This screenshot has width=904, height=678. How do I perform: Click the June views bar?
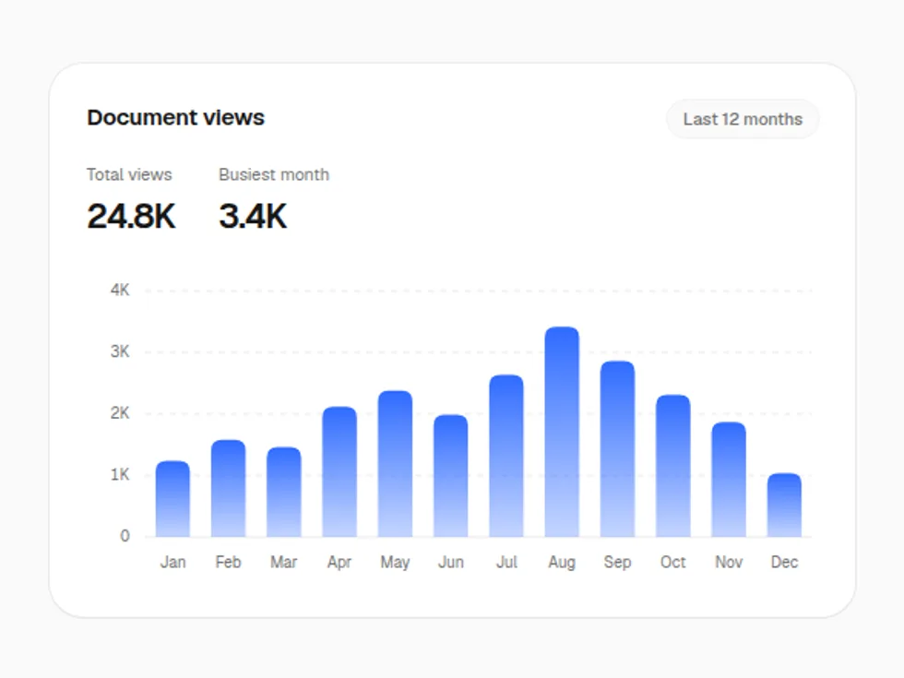pos(451,476)
